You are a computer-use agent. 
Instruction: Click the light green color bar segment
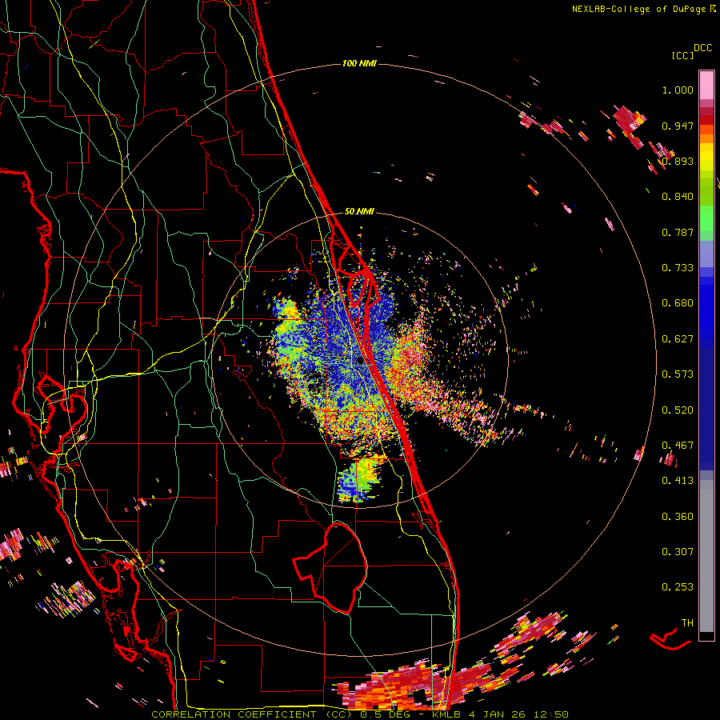click(x=706, y=218)
